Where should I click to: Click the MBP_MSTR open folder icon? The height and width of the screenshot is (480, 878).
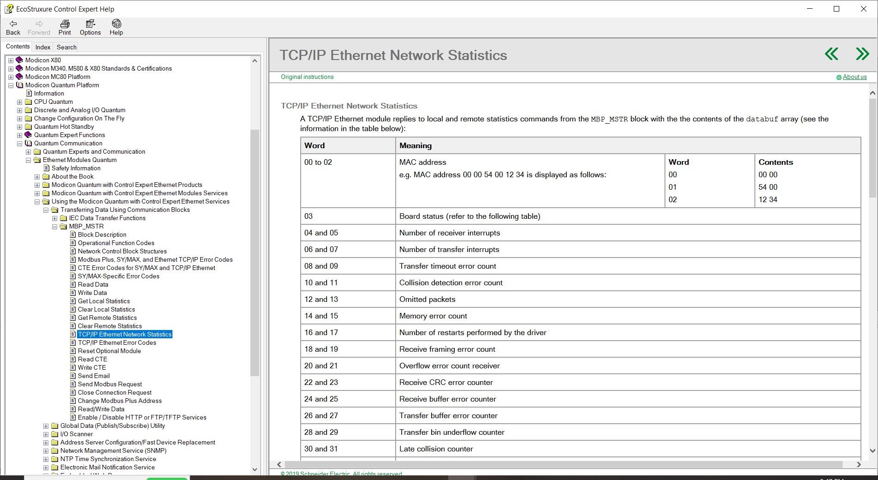63,226
